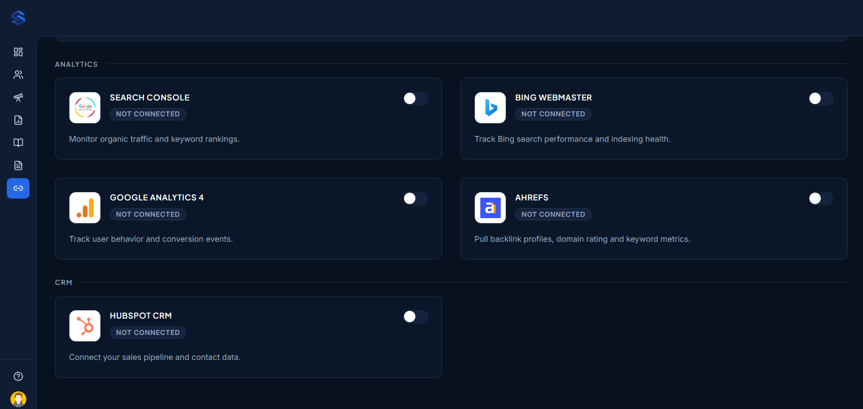Enable the Search Console toggle

point(415,99)
